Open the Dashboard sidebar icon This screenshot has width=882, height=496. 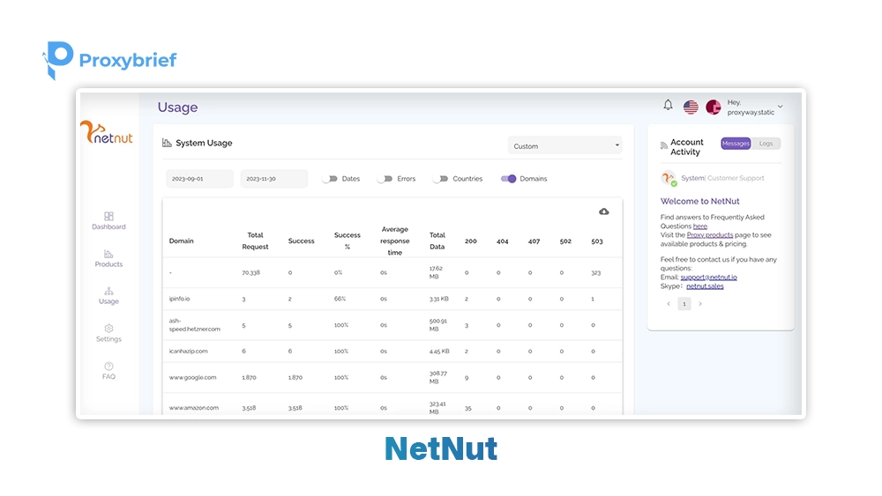click(108, 216)
